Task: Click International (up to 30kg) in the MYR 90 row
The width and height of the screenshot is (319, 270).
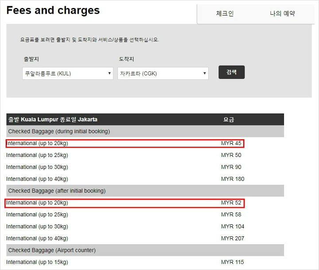Action: (x=37, y=167)
